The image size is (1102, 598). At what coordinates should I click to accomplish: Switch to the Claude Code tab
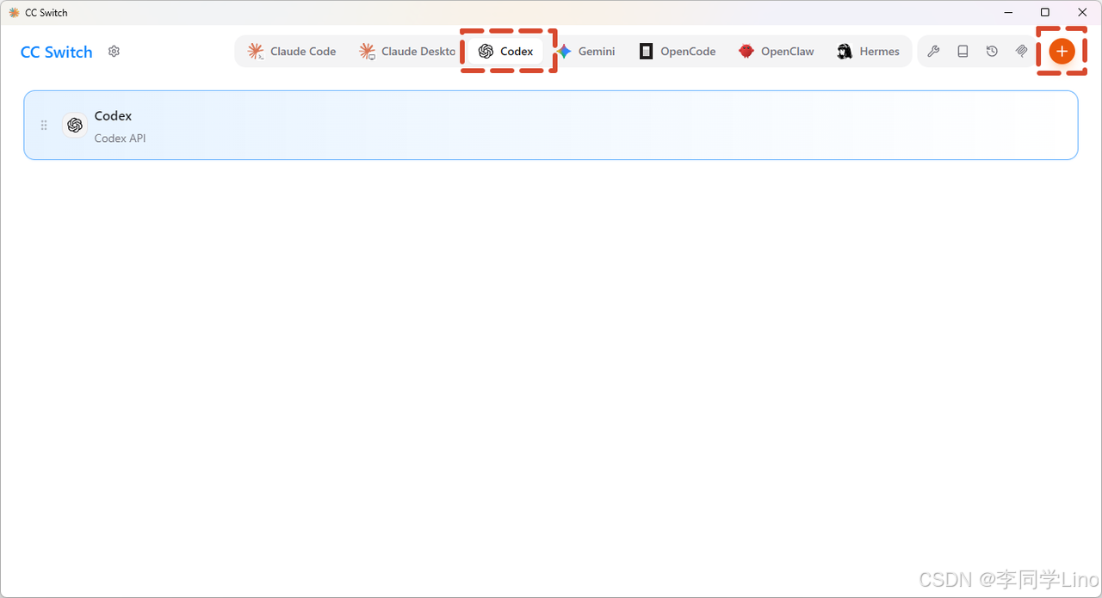[x=292, y=52]
